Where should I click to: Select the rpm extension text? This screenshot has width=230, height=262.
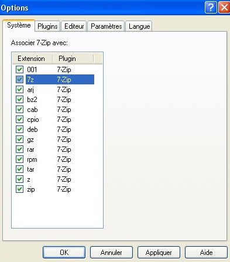point(32,159)
